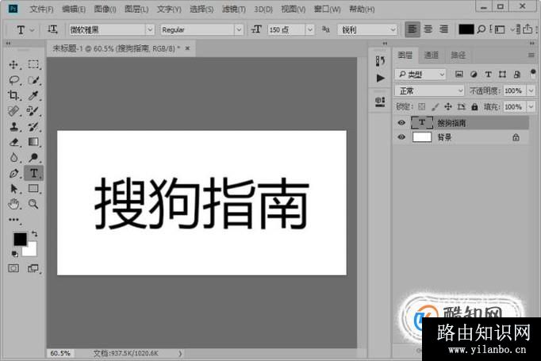
Task: Select the Rectangle shape tool
Action: pyautogui.click(x=33, y=189)
